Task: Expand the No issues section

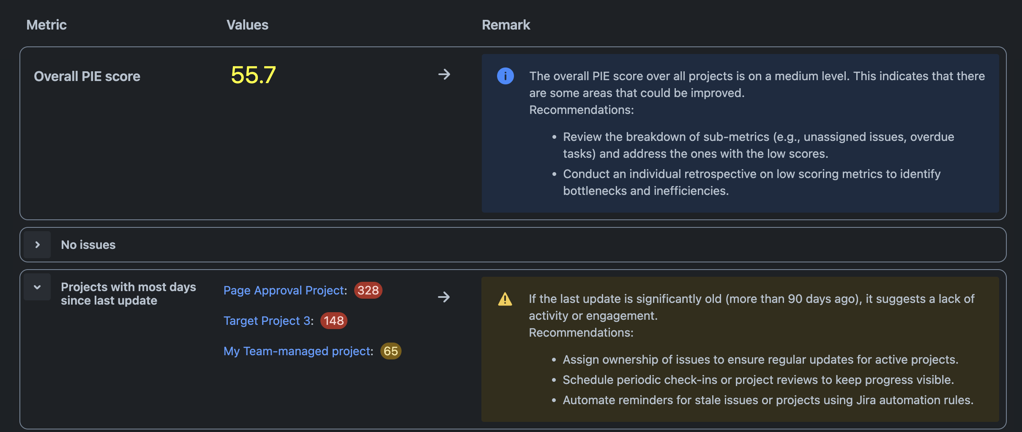Action: pyautogui.click(x=37, y=245)
